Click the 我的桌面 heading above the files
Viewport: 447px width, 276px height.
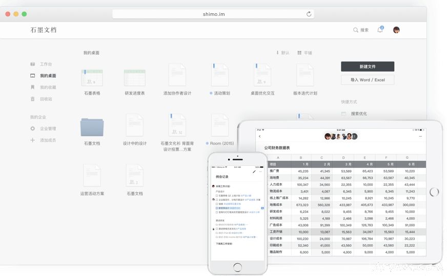point(91,53)
